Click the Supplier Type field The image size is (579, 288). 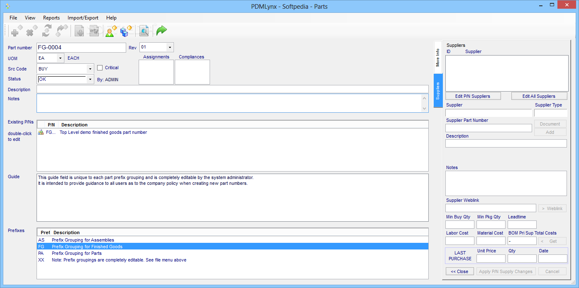(x=550, y=113)
